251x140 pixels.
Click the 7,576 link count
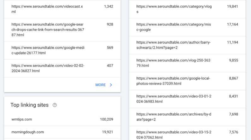234,132
